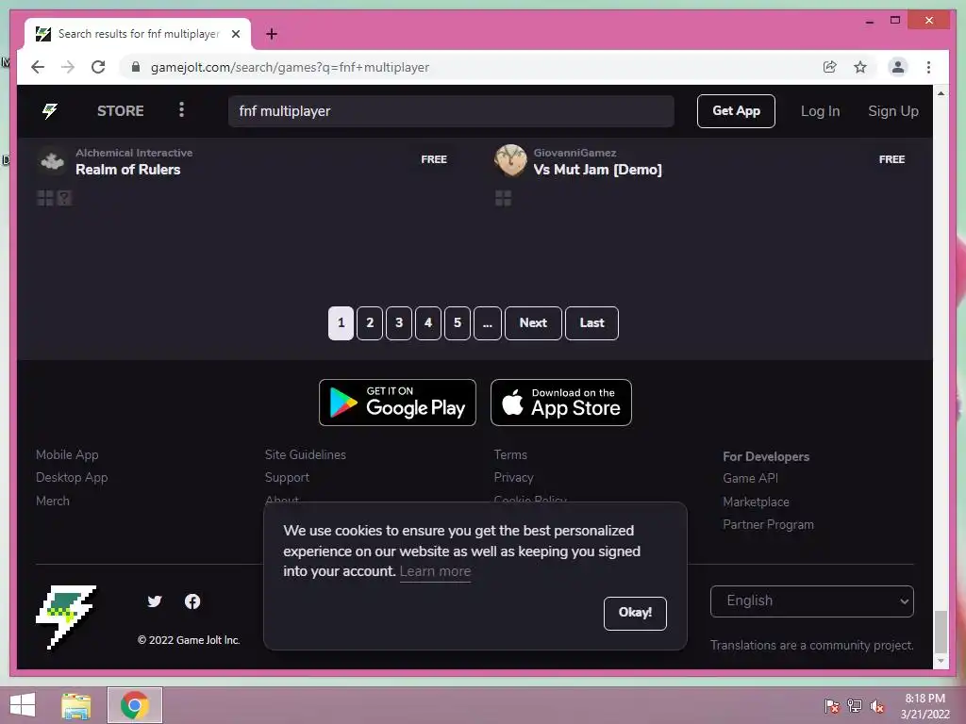
Task: Click Windows platform icon under Realm of Rulers
Action: point(45,198)
